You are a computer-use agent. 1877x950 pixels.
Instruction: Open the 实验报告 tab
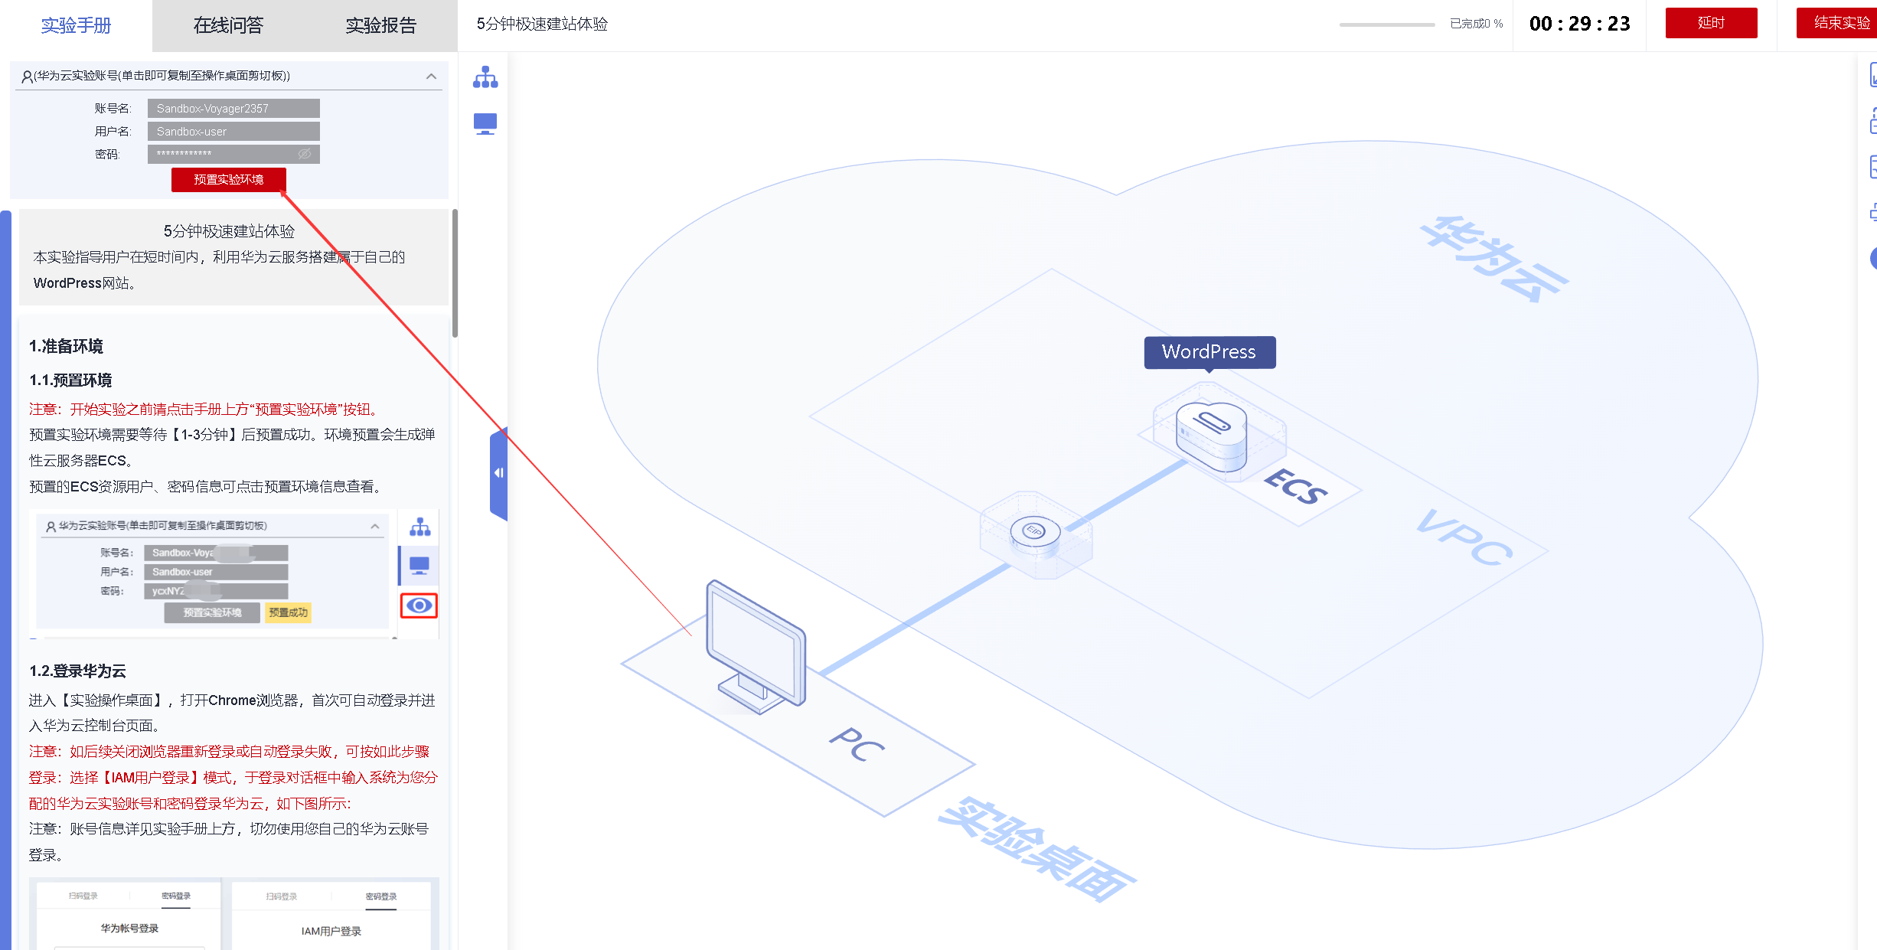coord(380,25)
